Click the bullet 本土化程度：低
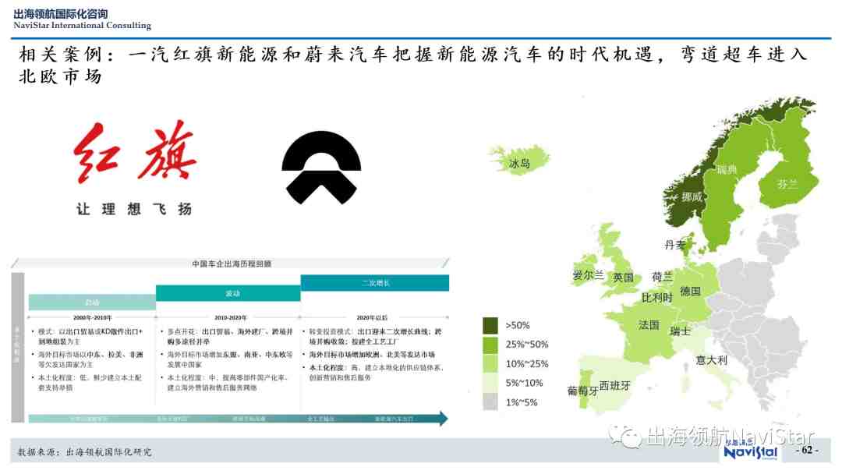The width and height of the screenshot is (842, 474). point(89,382)
